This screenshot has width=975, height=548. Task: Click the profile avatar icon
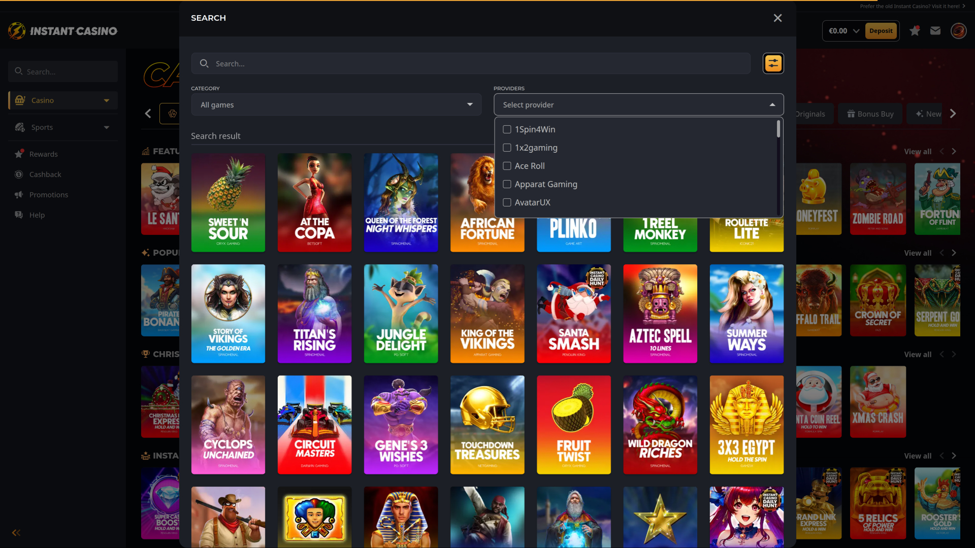pyautogui.click(x=959, y=30)
